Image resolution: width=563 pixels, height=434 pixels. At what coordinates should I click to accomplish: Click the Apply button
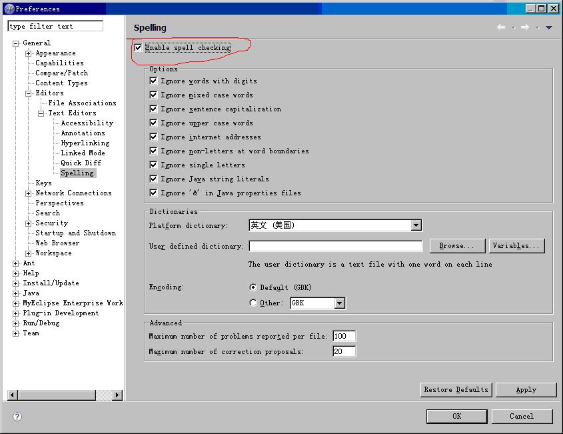point(526,389)
